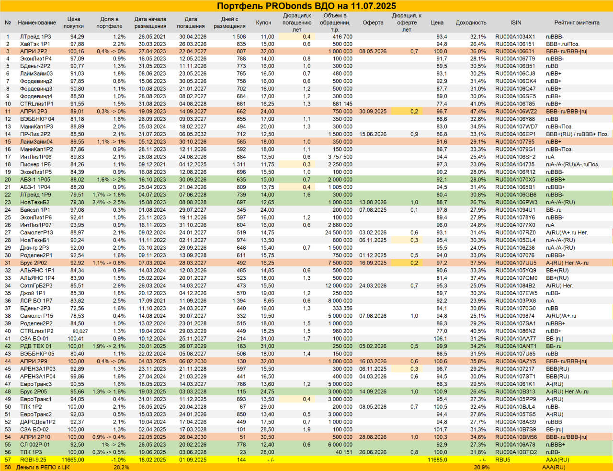Select the 'Наименование' column header
The image size is (613, 471).
37,23
